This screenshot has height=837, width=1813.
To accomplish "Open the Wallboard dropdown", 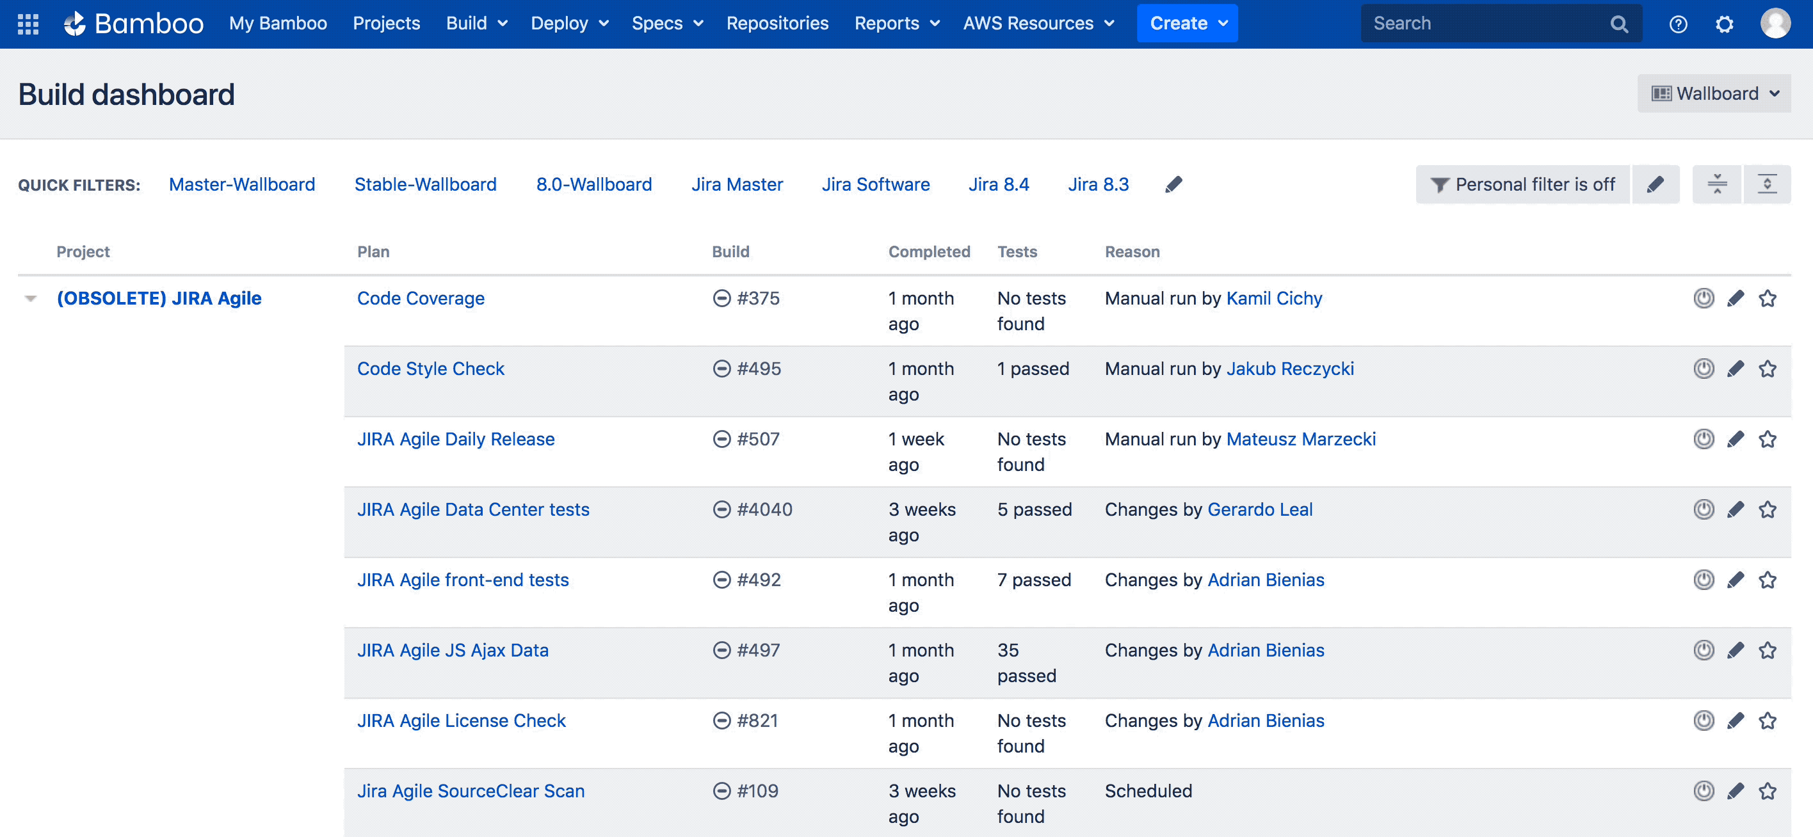I will click(1714, 93).
